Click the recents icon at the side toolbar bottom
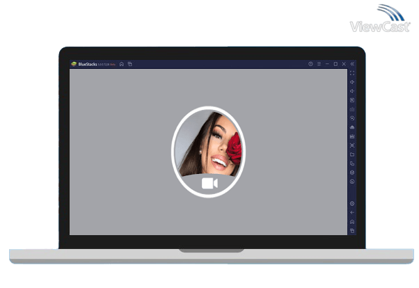419x288 pixels. click(352, 230)
